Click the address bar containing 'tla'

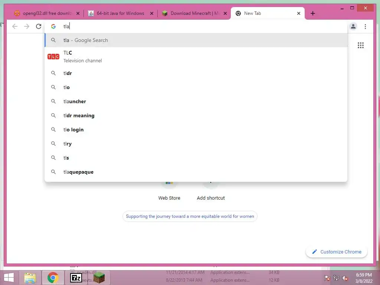[196, 26]
